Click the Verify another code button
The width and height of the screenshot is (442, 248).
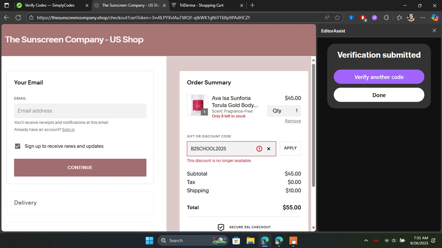pos(379,77)
